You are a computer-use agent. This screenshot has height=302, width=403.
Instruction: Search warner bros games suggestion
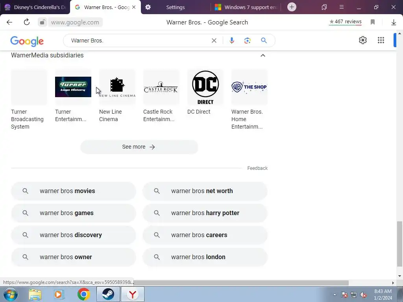(x=73, y=213)
